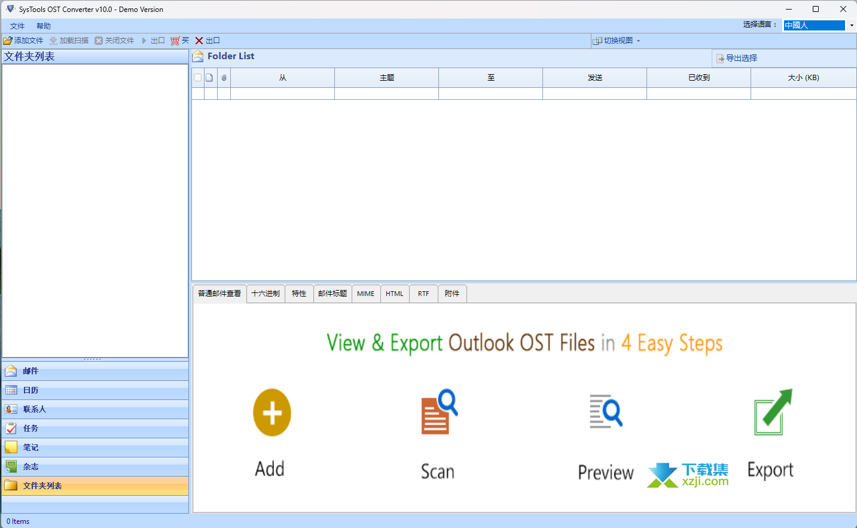The height and width of the screenshot is (528, 857).
Task: Switch to the 十六进制 (Hex) tab
Action: pos(266,294)
